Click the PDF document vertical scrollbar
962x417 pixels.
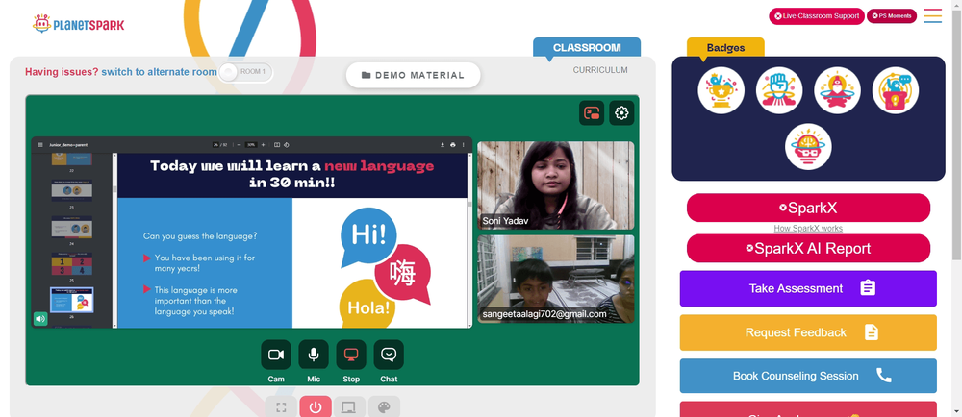470,204
